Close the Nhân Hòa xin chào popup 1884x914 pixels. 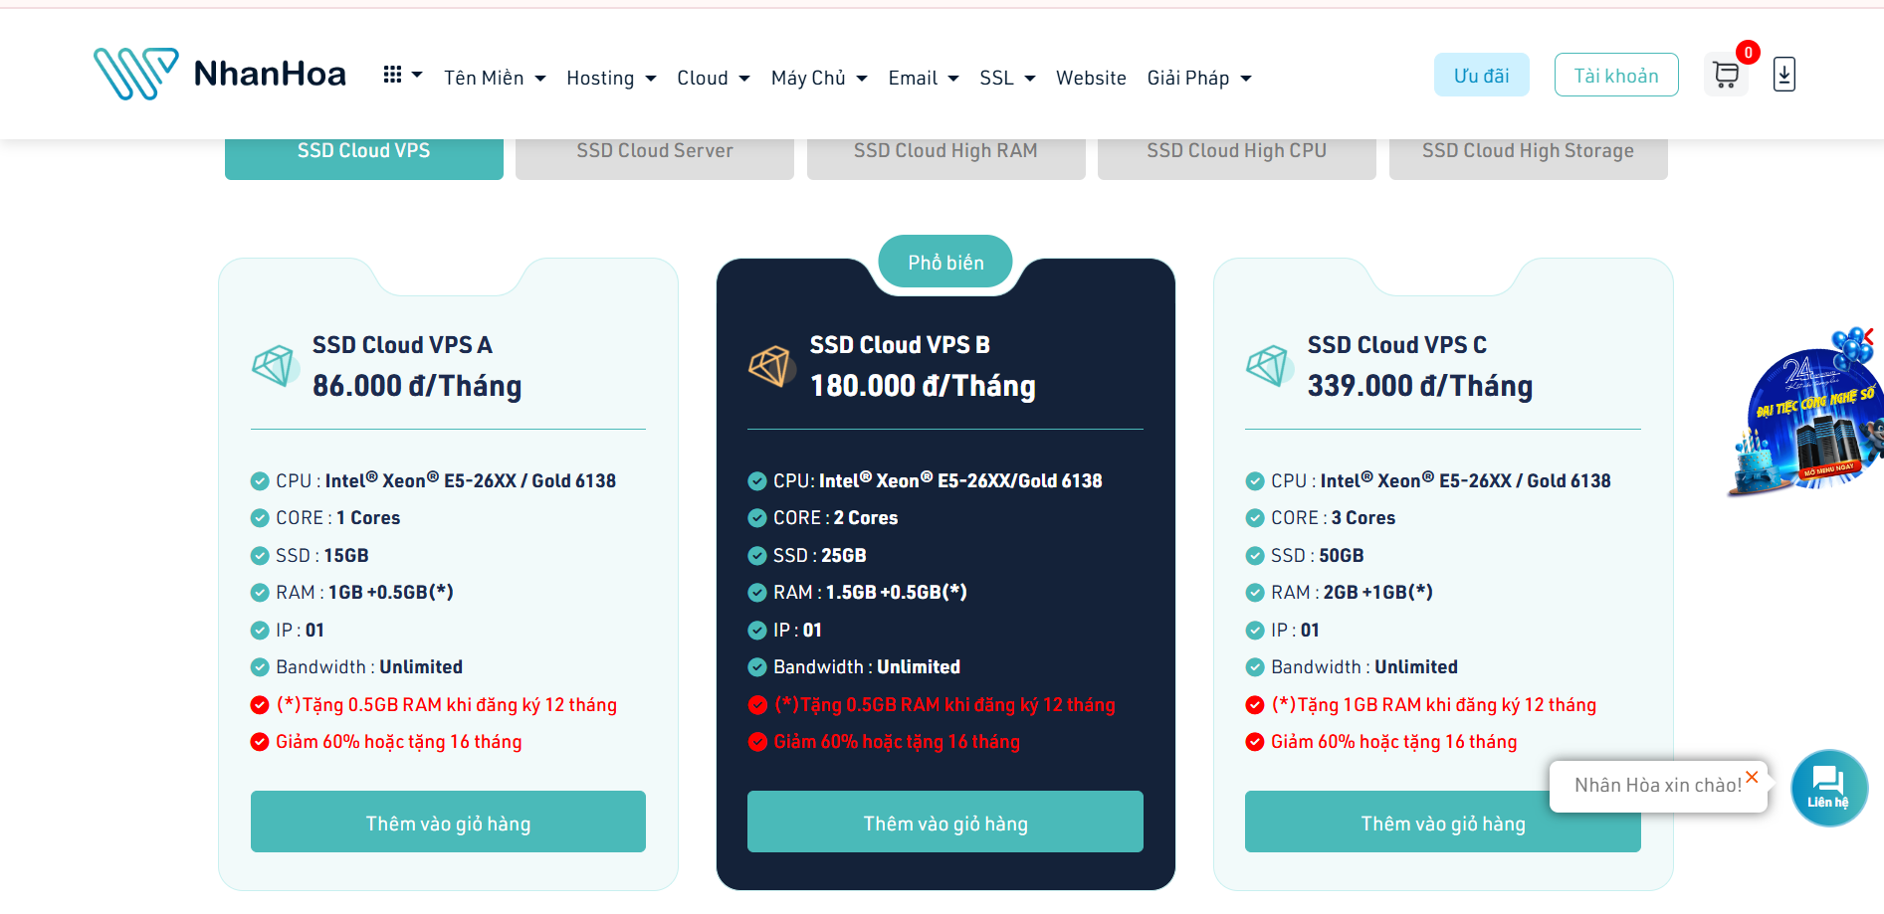point(1752,777)
